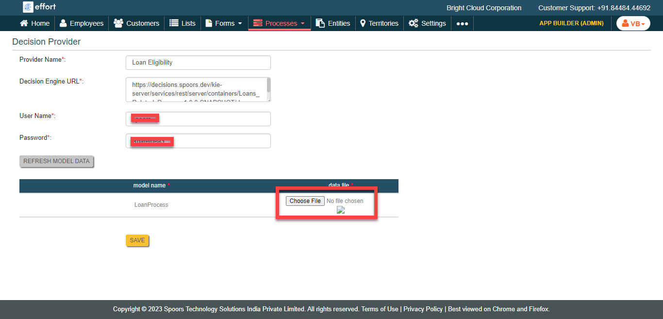Open the VB user profile dropdown
The width and height of the screenshot is (663, 319).
coord(633,23)
